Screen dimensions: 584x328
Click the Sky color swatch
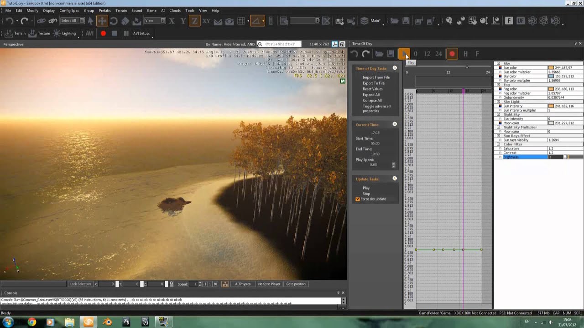click(x=551, y=76)
